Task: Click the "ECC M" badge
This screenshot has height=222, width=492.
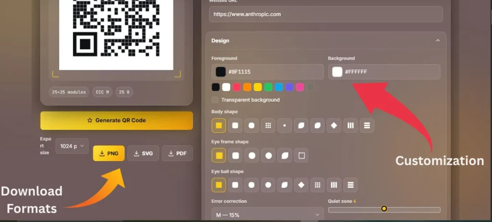Action: coord(102,93)
